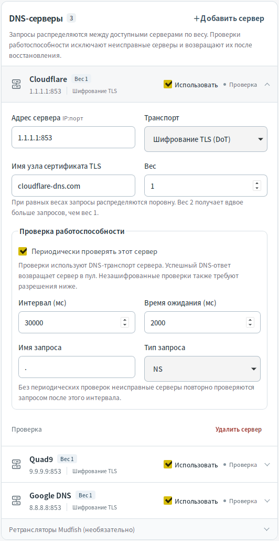
Task: Click the Интервал (мс) field
Action: (77, 323)
